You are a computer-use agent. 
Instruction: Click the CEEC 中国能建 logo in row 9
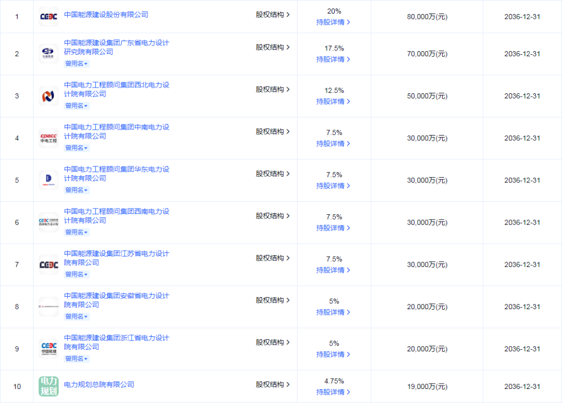[48, 349]
